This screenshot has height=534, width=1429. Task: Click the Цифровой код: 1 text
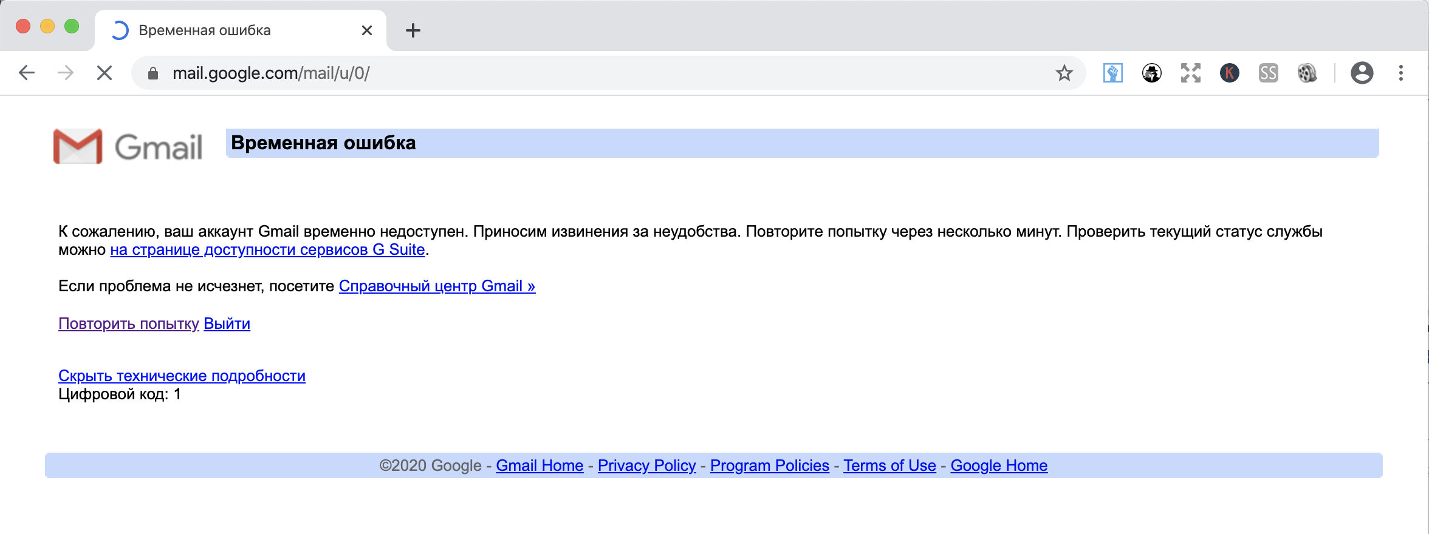[120, 394]
